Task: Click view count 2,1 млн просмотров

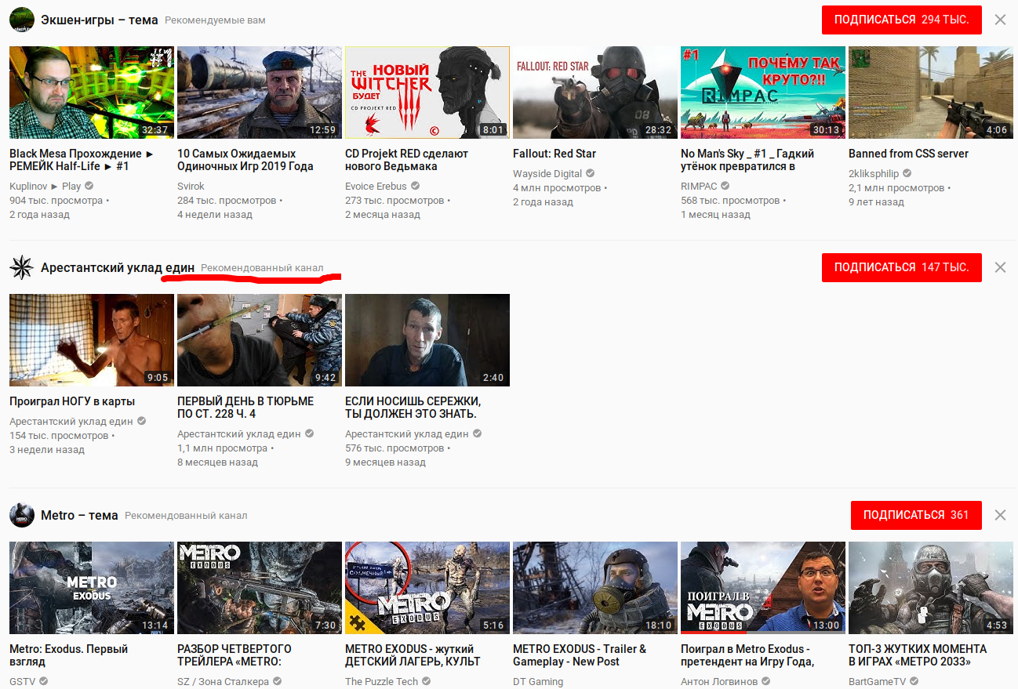Action: (x=896, y=188)
